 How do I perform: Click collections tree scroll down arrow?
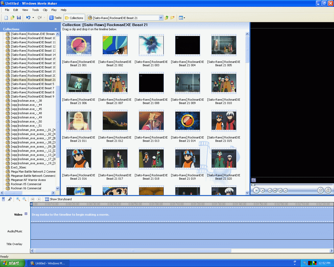[x=58, y=188]
